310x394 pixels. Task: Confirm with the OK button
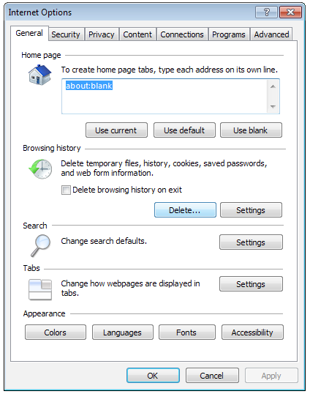(153, 376)
